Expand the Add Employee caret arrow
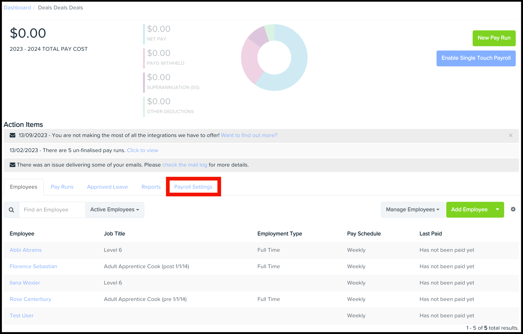 tap(497, 210)
